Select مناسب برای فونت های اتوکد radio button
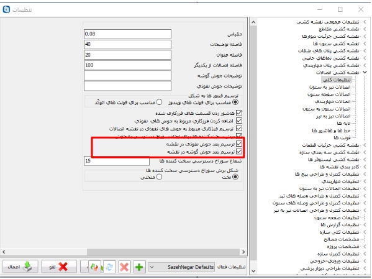 coord(160,102)
